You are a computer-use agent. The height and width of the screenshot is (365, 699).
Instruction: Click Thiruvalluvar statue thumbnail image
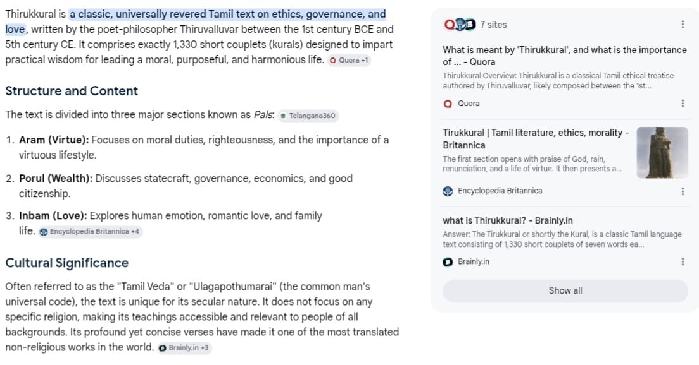tap(662, 152)
